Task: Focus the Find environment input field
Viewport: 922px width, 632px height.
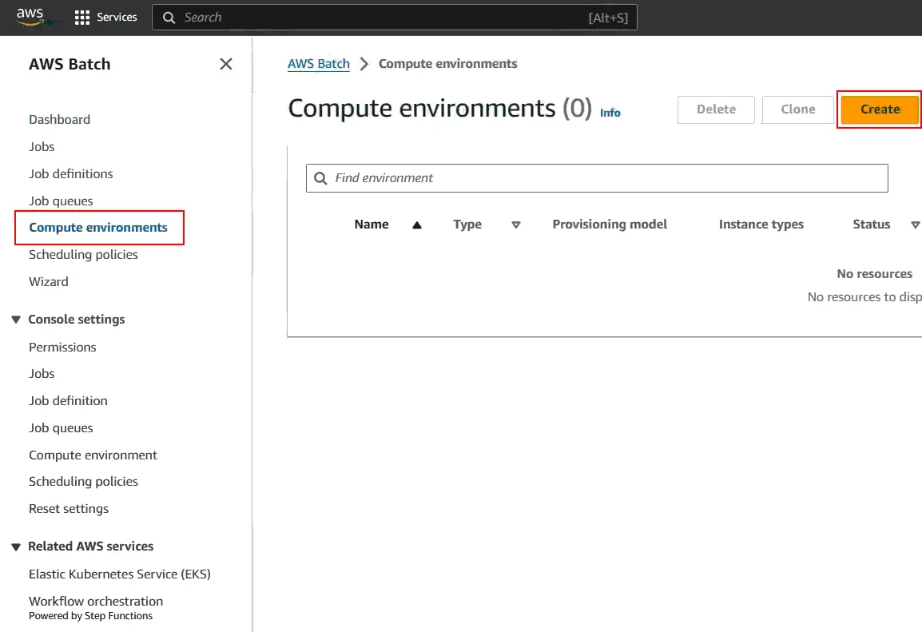Action: [x=597, y=178]
